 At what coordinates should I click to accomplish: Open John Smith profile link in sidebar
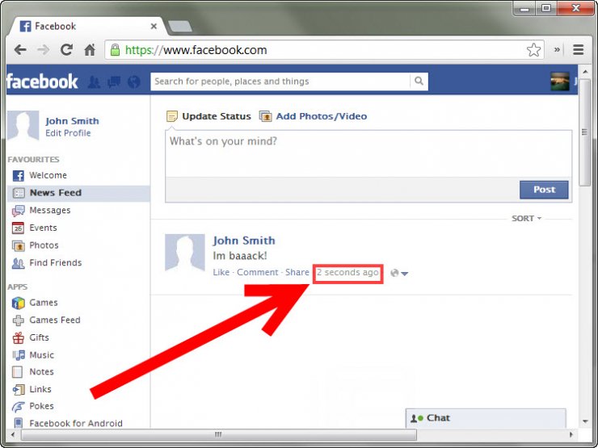(x=72, y=121)
